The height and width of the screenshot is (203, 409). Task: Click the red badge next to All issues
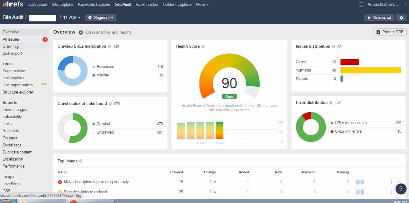coord(45,39)
